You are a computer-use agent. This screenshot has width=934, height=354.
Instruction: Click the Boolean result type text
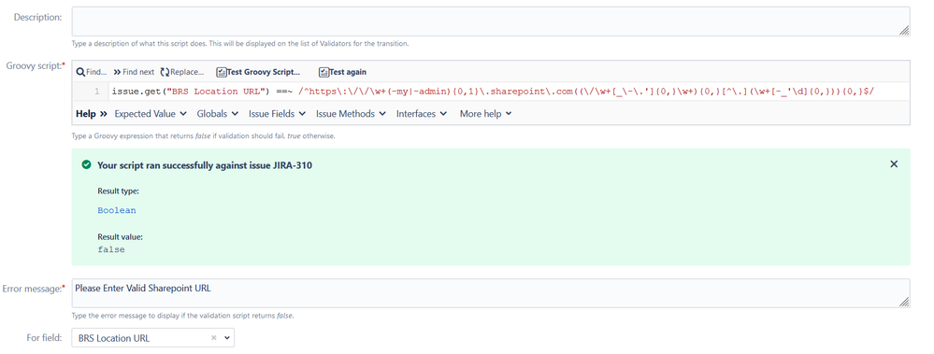(117, 210)
